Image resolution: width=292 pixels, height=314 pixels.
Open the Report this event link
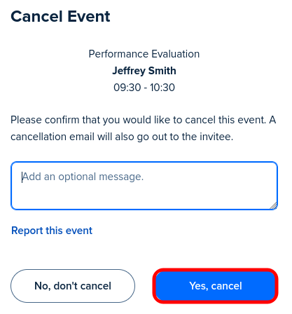click(52, 231)
